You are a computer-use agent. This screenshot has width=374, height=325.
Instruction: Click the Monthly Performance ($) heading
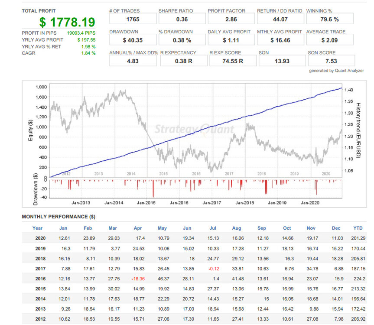[x=59, y=217]
